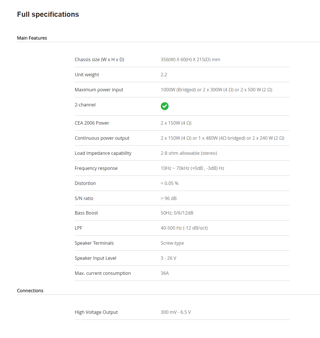Click the Main Features section header
This screenshot has height=338, width=320.
click(x=32, y=38)
